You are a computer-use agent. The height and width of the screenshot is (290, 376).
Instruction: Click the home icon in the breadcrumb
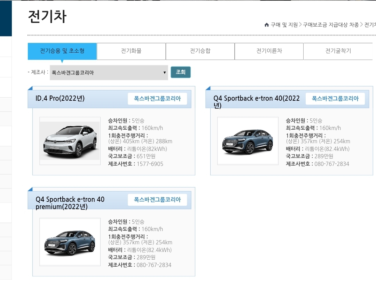tap(266, 25)
